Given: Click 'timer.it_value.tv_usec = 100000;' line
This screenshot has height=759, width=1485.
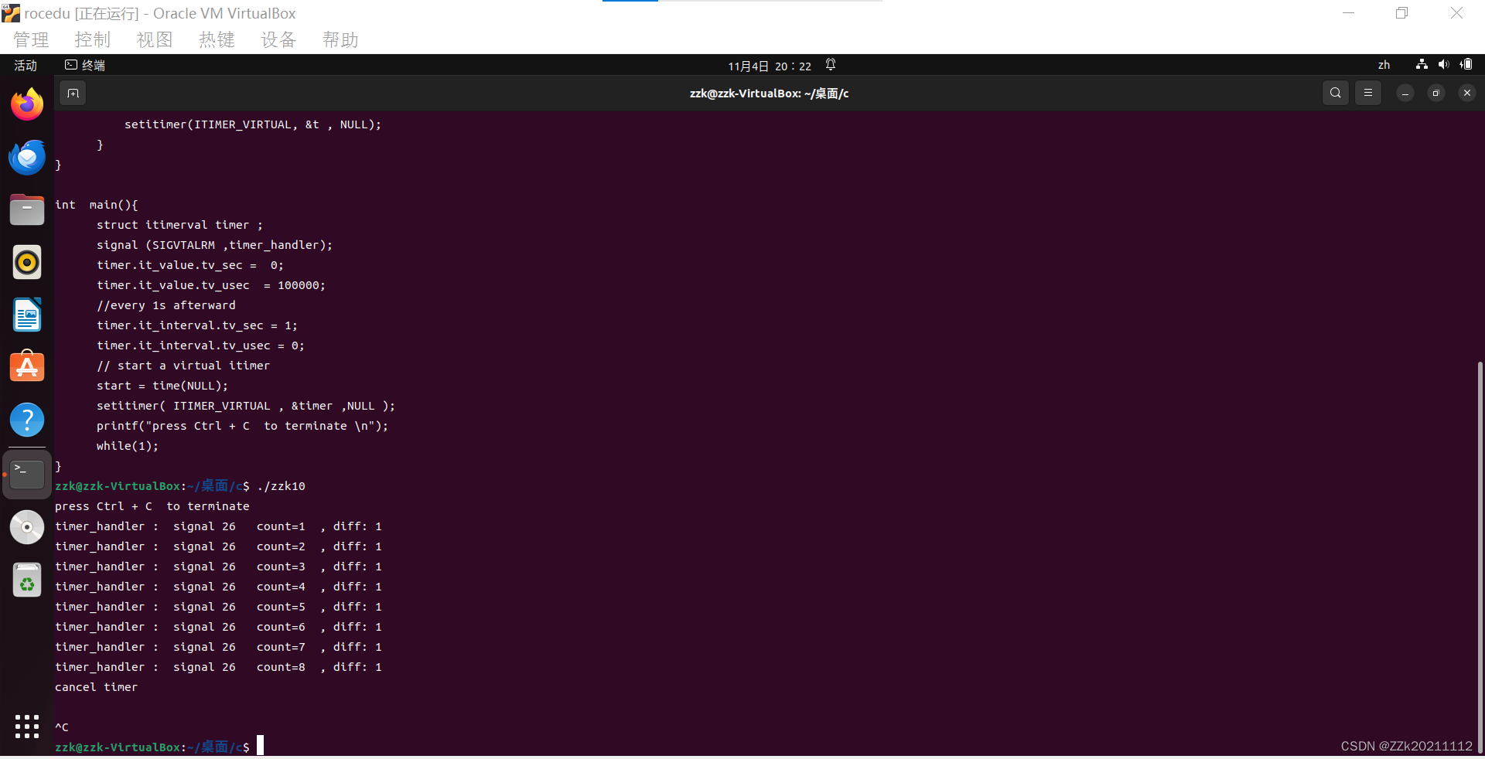Looking at the screenshot, I should pyautogui.click(x=211, y=285).
